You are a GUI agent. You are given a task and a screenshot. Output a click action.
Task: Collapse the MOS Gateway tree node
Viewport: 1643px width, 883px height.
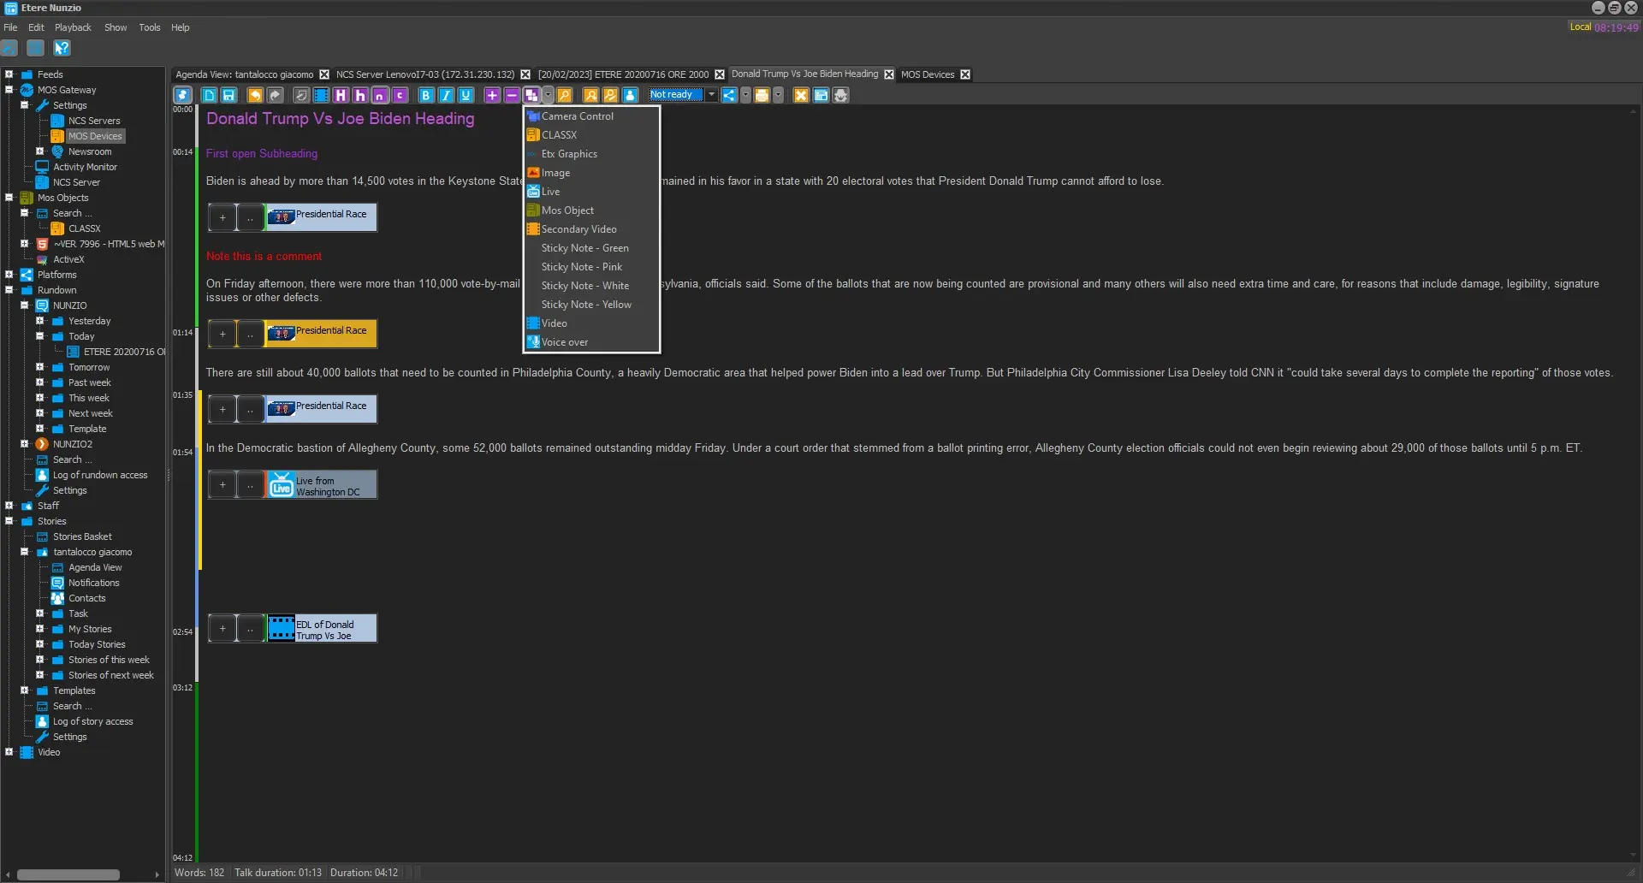(x=9, y=90)
